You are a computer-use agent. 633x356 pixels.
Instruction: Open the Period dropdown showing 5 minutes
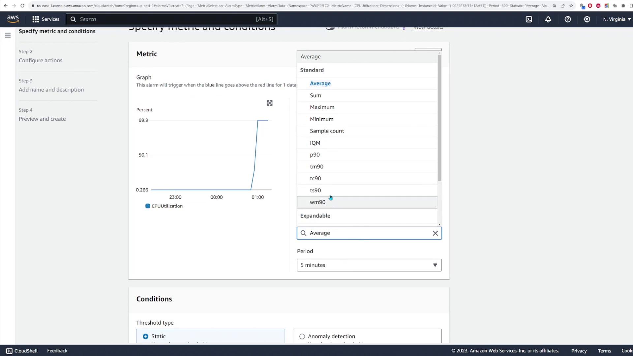coord(369,265)
